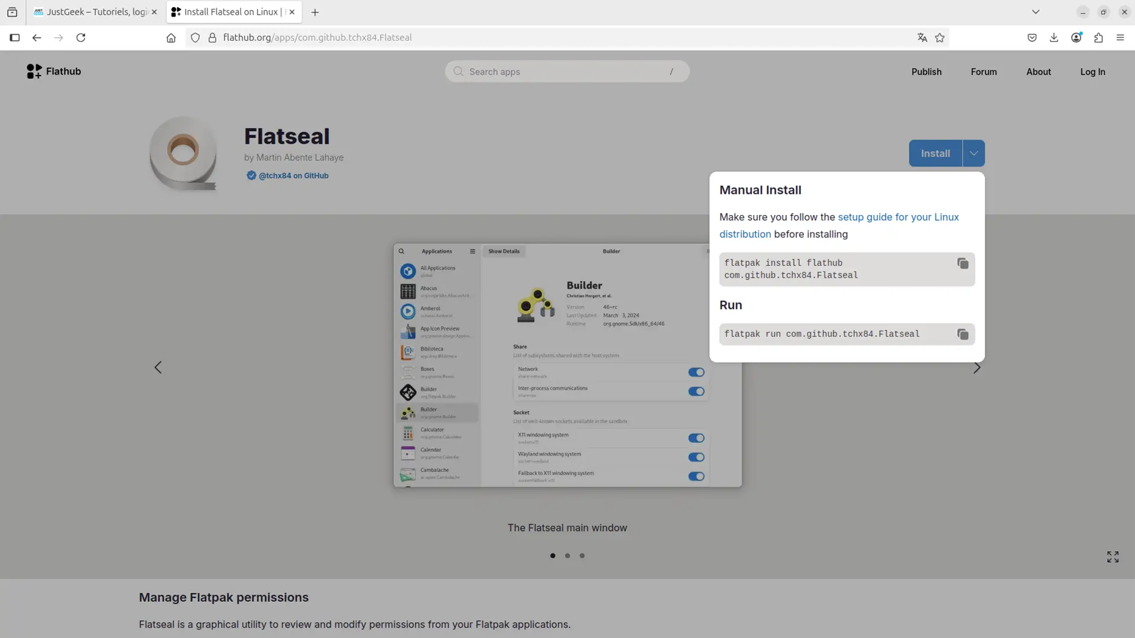
Task: Click the Flatseal main window screenshot
Action: [567, 365]
